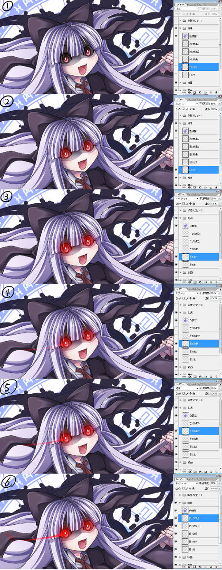Collapse 効果 group triangle in step 1 panel
The height and width of the screenshot is (570, 222).
pyautogui.click(x=180, y=28)
